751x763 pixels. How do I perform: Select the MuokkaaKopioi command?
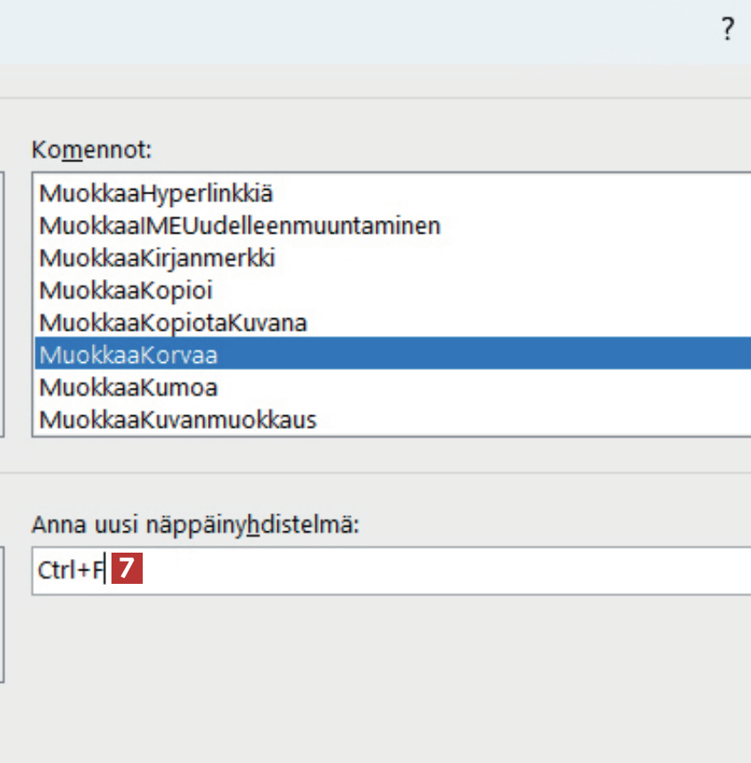(126, 291)
